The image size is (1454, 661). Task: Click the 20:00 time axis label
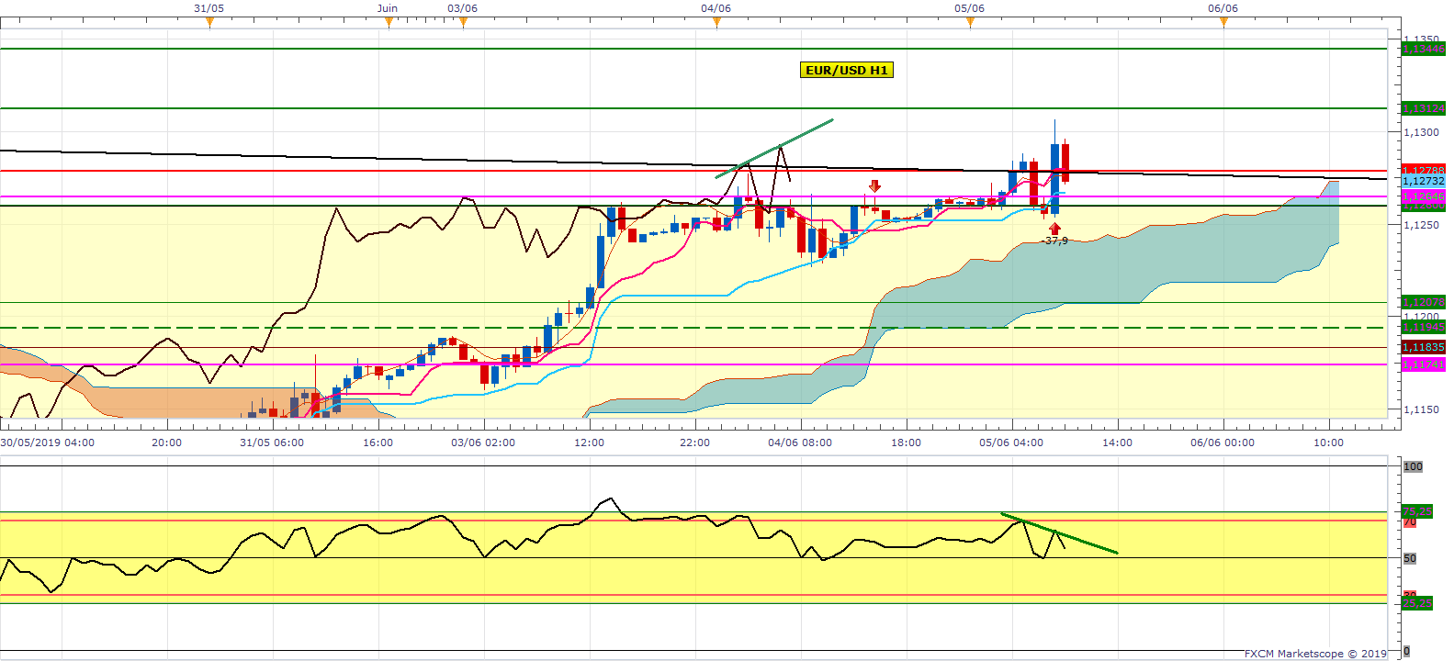click(166, 443)
